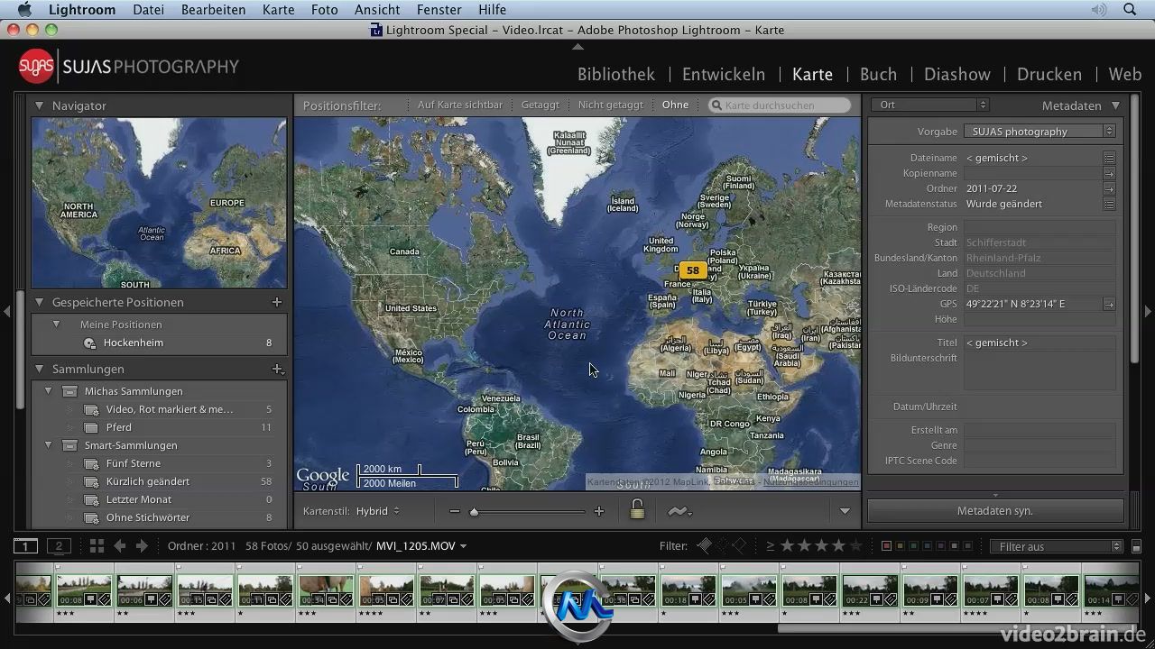Viewport: 1155px width, 649px height.
Task: Click the Titel metadata input field
Action: coord(1040,343)
